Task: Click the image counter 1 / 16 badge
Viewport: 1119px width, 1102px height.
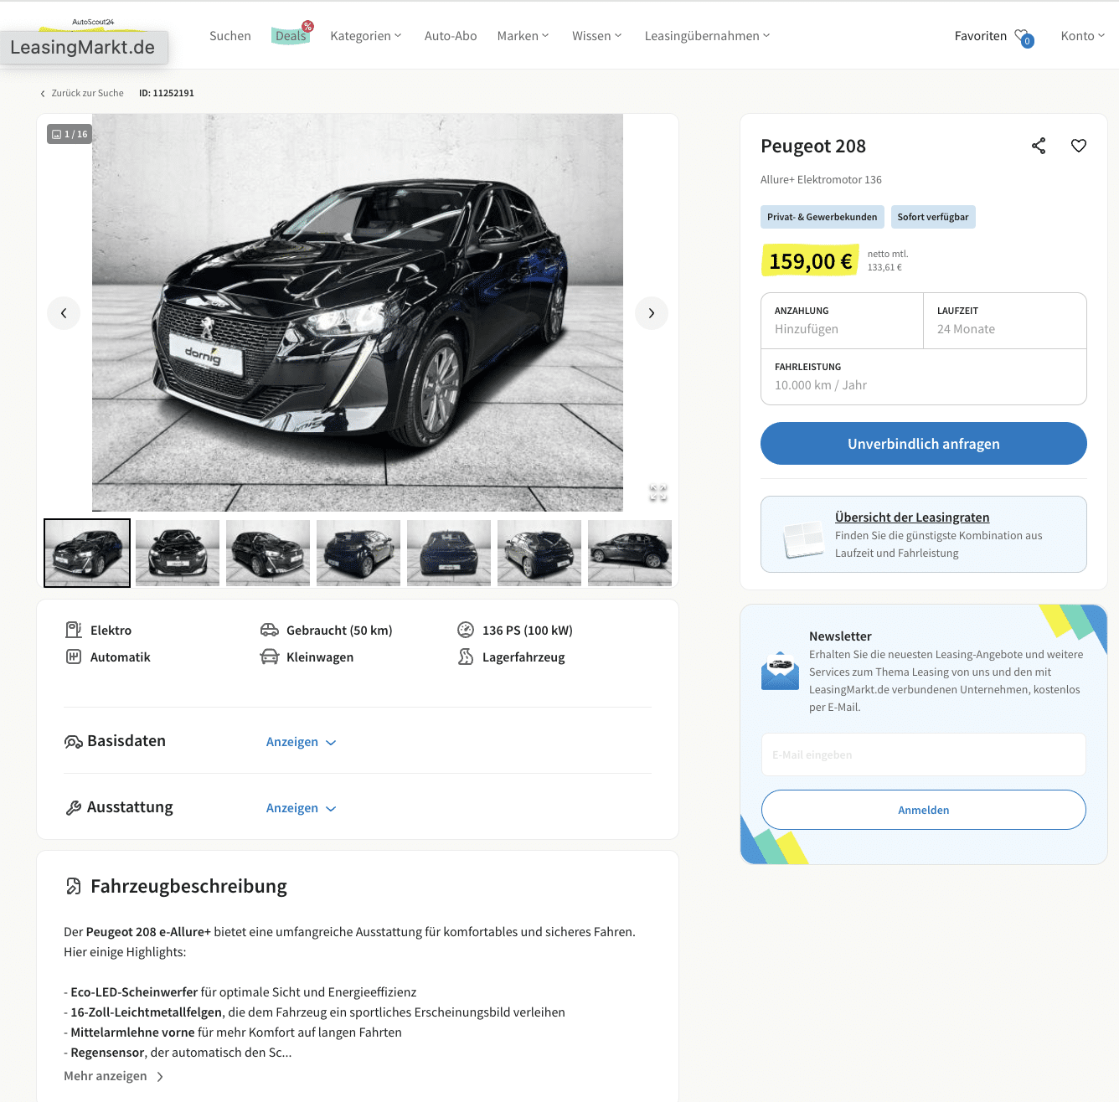Action: [x=70, y=134]
